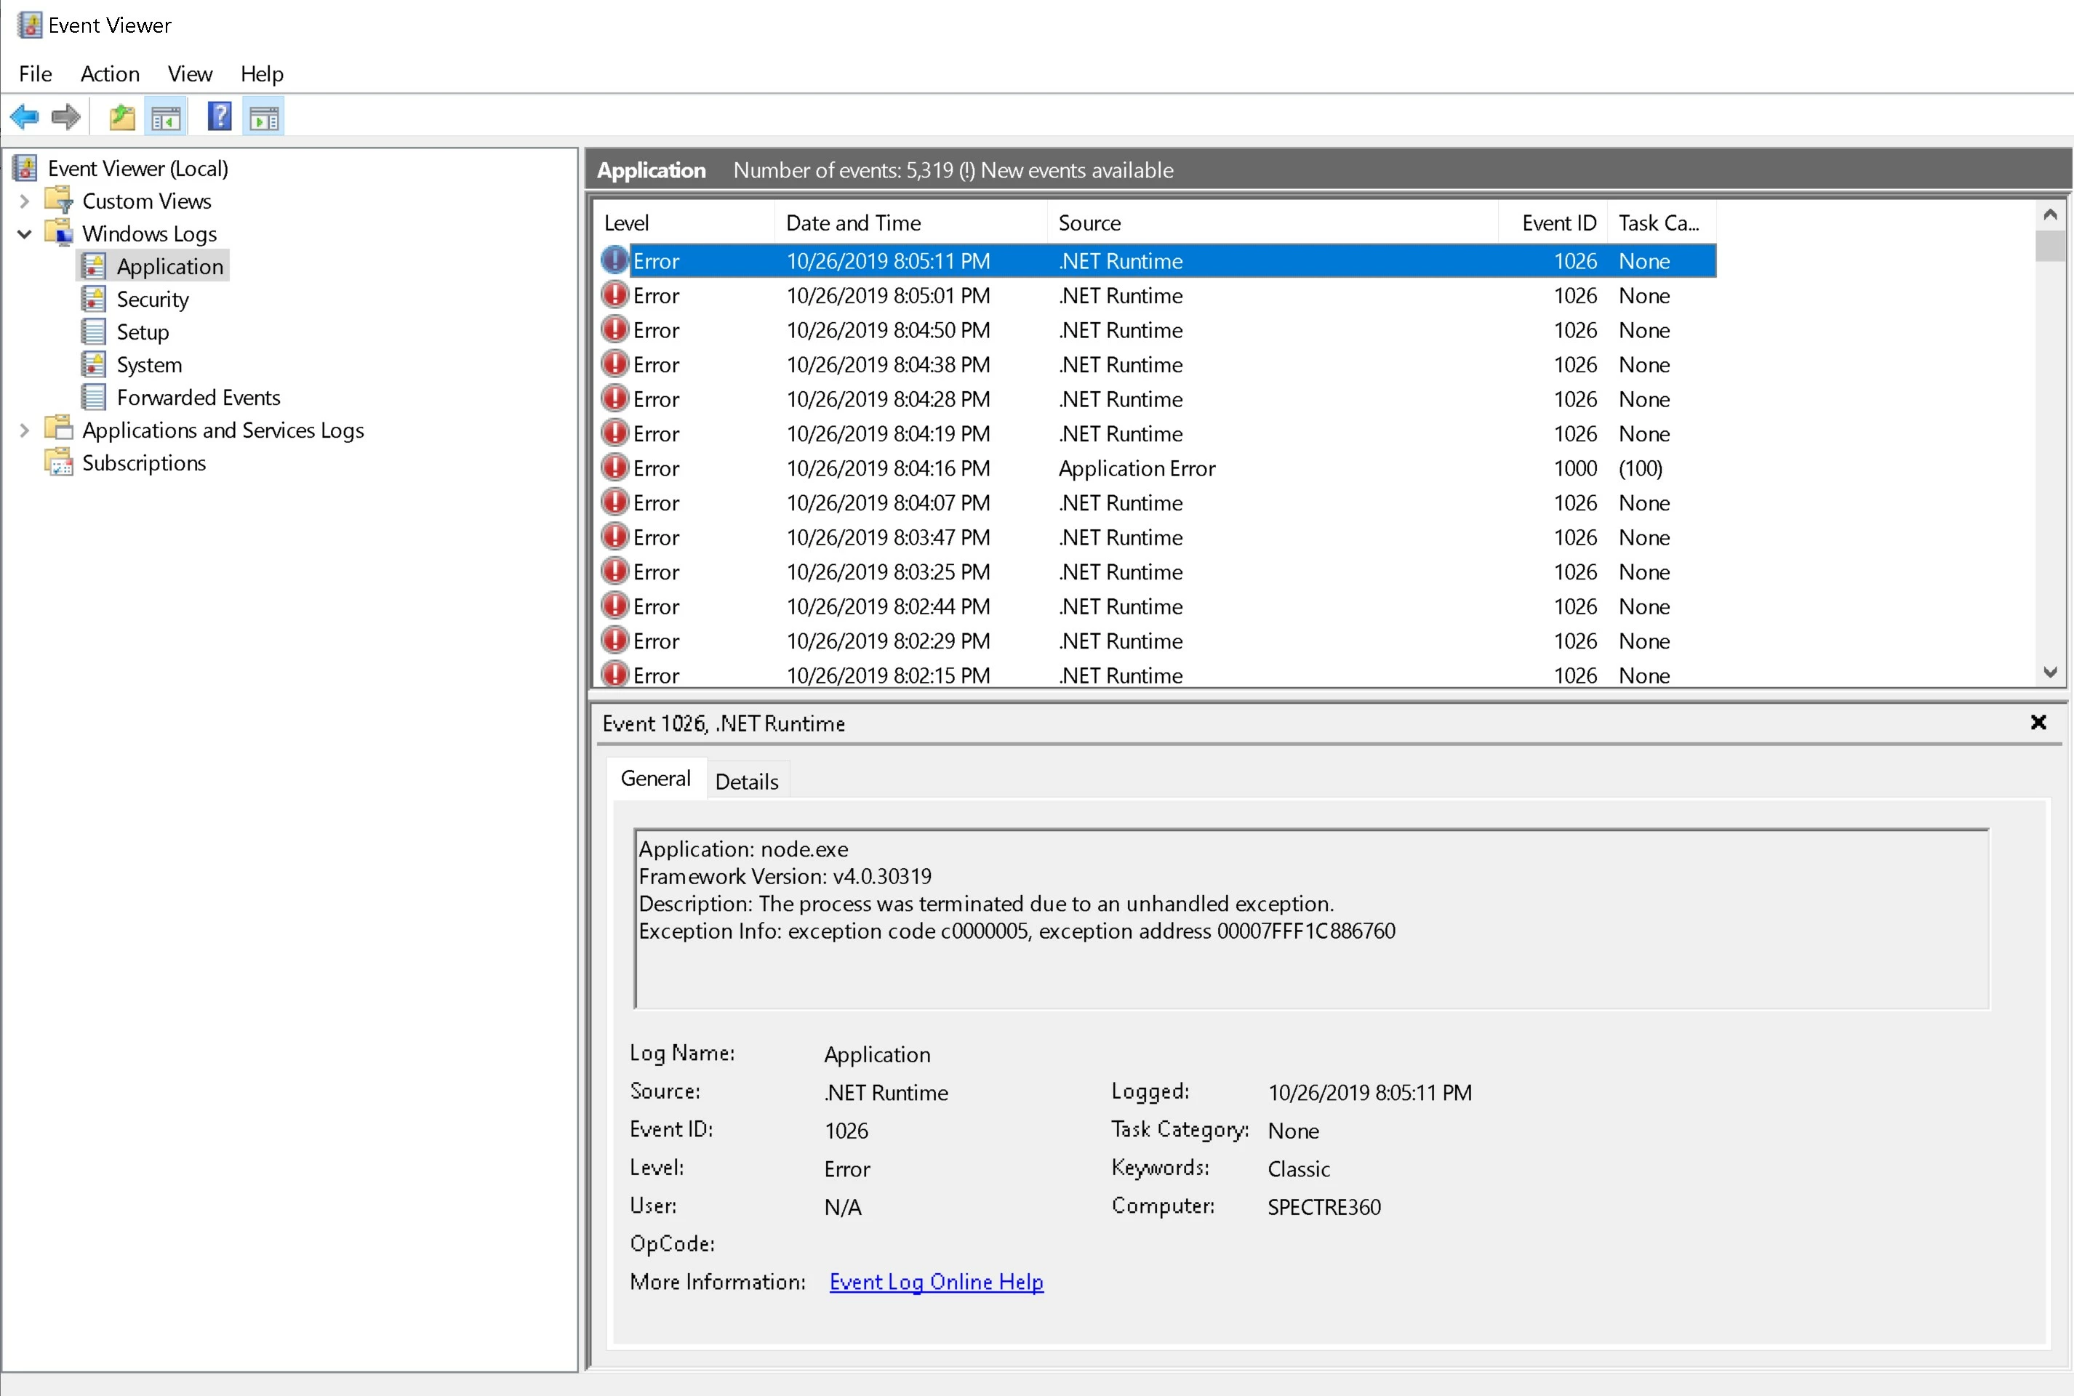The height and width of the screenshot is (1396, 2074).
Task: Close the event preview pane
Action: (2038, 722)
